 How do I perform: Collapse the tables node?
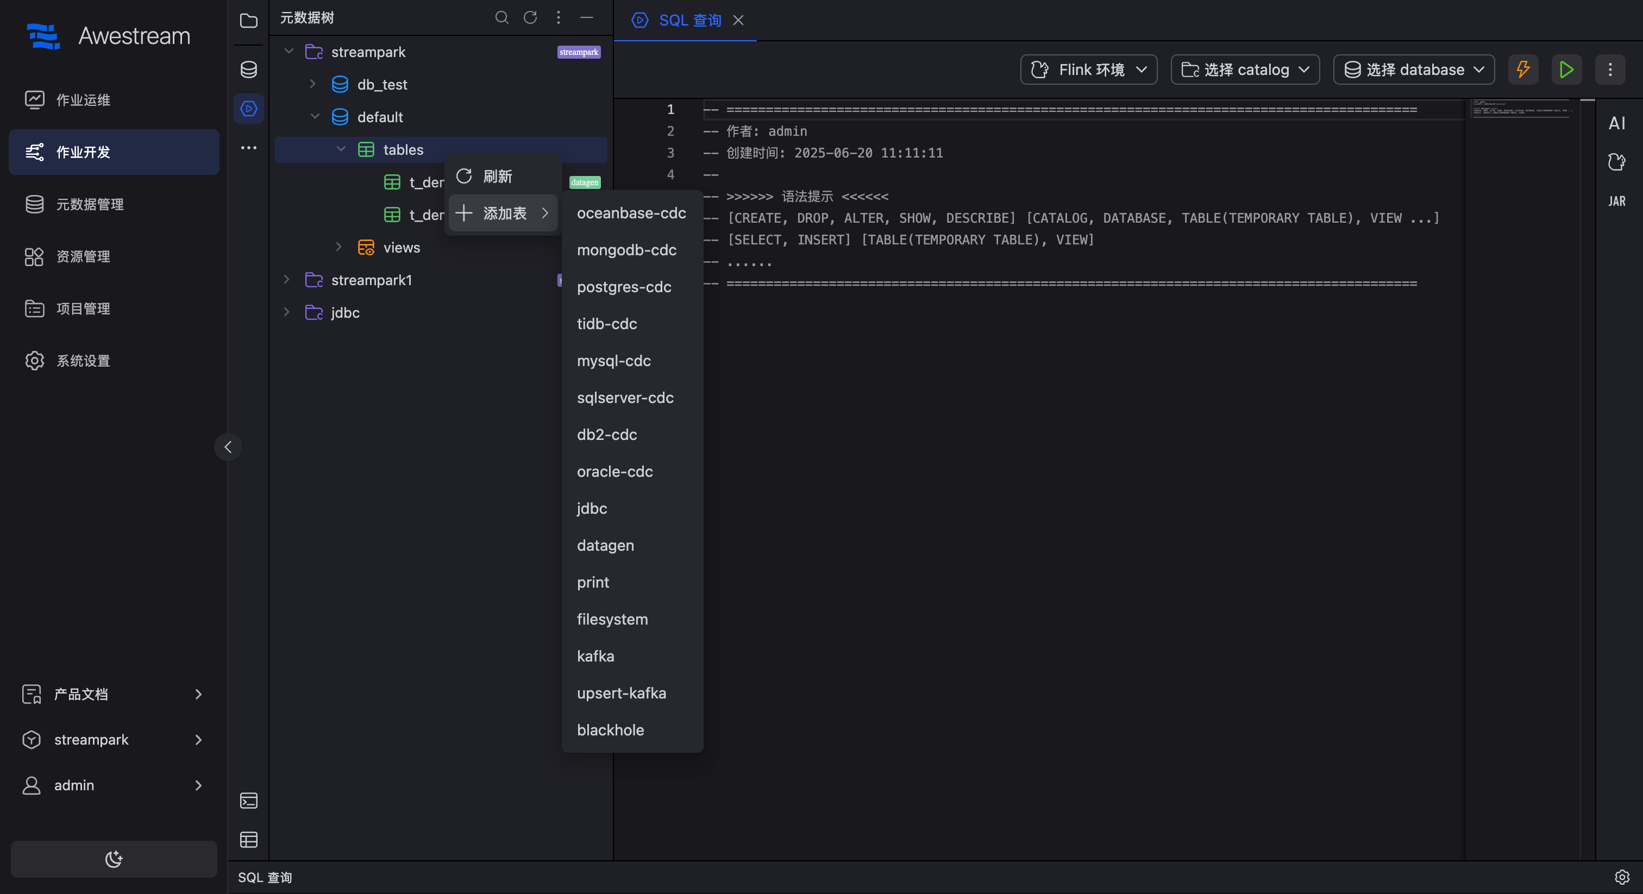tap(341, 149)
